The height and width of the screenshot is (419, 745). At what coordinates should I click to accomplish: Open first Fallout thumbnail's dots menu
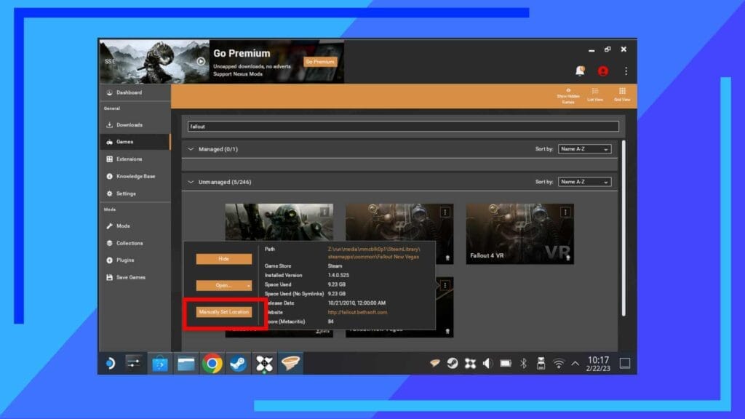pyautogui.click(x=324, y=212)
